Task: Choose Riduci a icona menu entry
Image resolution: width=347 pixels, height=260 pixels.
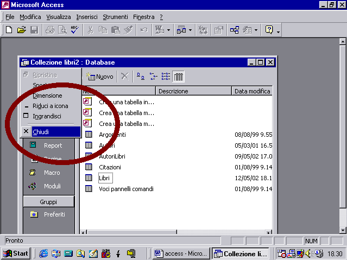Action: tap(51, 106)
